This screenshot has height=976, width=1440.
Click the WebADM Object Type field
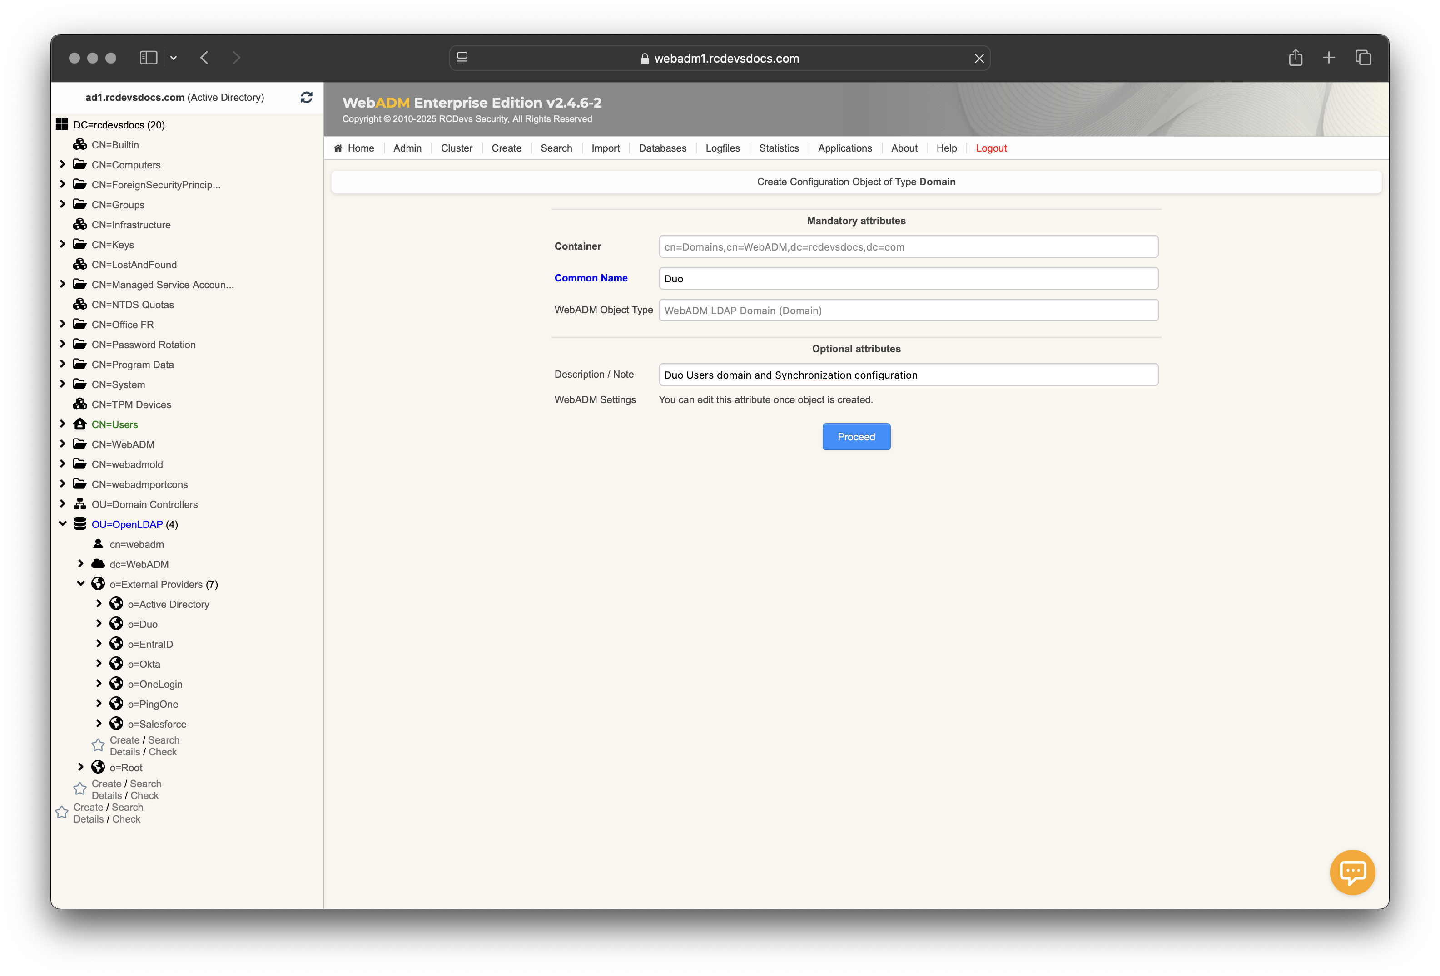click(909, 310)
